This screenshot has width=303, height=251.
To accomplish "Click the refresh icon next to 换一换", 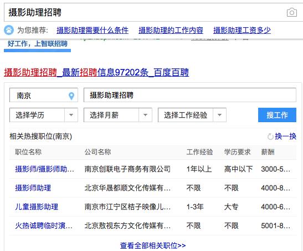I will [x=270, y=137].
